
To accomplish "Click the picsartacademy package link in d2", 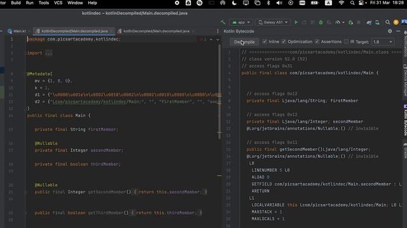I will pyautogui.click(x=83, y=102).
